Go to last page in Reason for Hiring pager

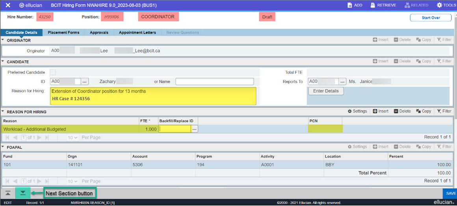pos(46,137)
